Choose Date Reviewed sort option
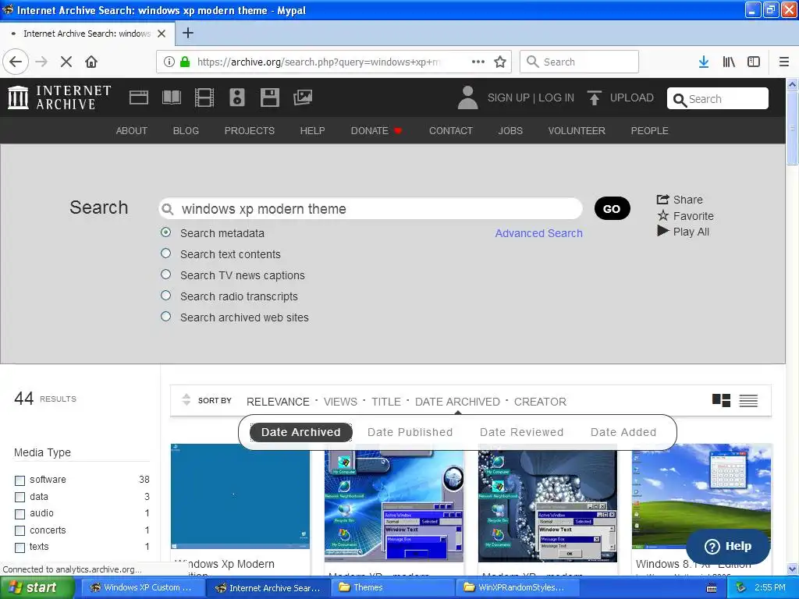The image size is (799, 599). click(521, 432)
